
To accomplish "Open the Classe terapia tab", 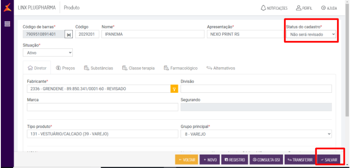I will (138, 68).
